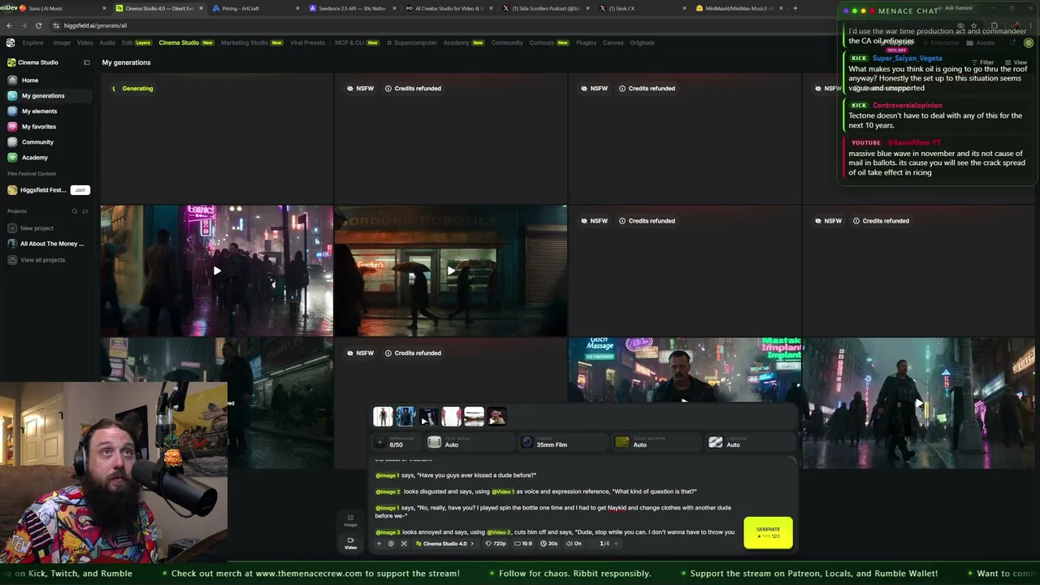1040x585 pixels.
Task: Sort projects with the arrows icon
Action: point(85,211)
